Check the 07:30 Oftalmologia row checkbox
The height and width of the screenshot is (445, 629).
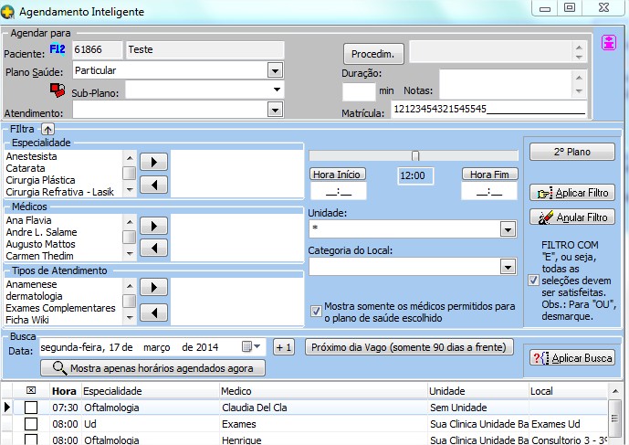click(31, 408)
